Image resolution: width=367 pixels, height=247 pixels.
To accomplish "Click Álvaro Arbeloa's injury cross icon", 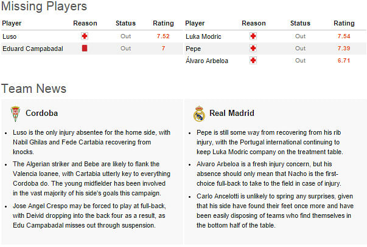I will click(x=253, y=61).
